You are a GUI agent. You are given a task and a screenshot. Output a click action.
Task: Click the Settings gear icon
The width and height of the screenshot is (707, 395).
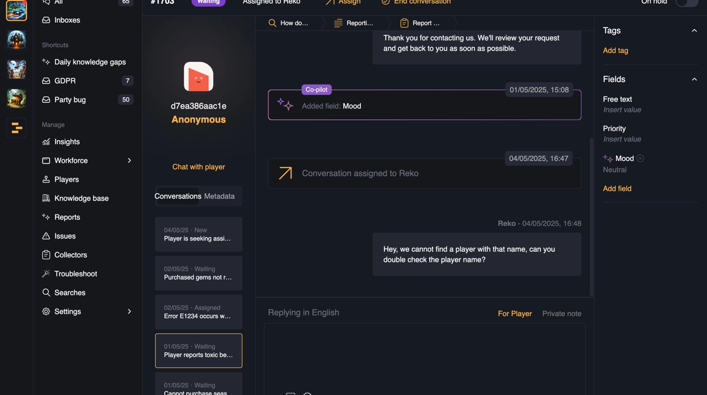point(46,312)
